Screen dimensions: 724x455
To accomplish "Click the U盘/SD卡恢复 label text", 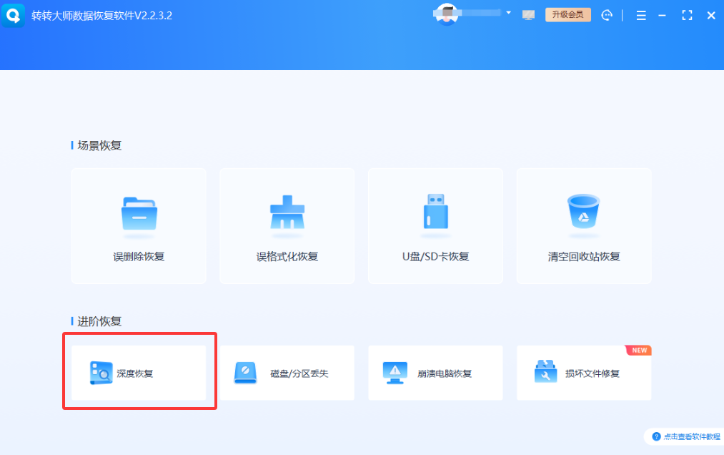I will [x=436, y=257].
